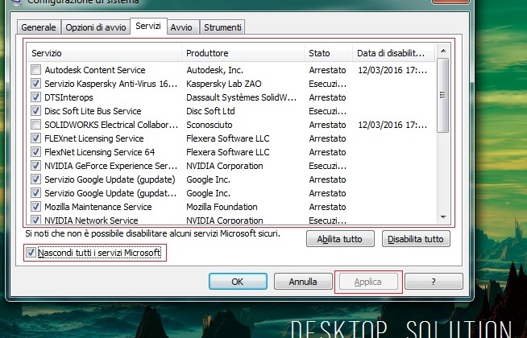This screenshot has height=338, width=527.
Task: Switch to the Strumenti tab
Action: tap(222, 27)
